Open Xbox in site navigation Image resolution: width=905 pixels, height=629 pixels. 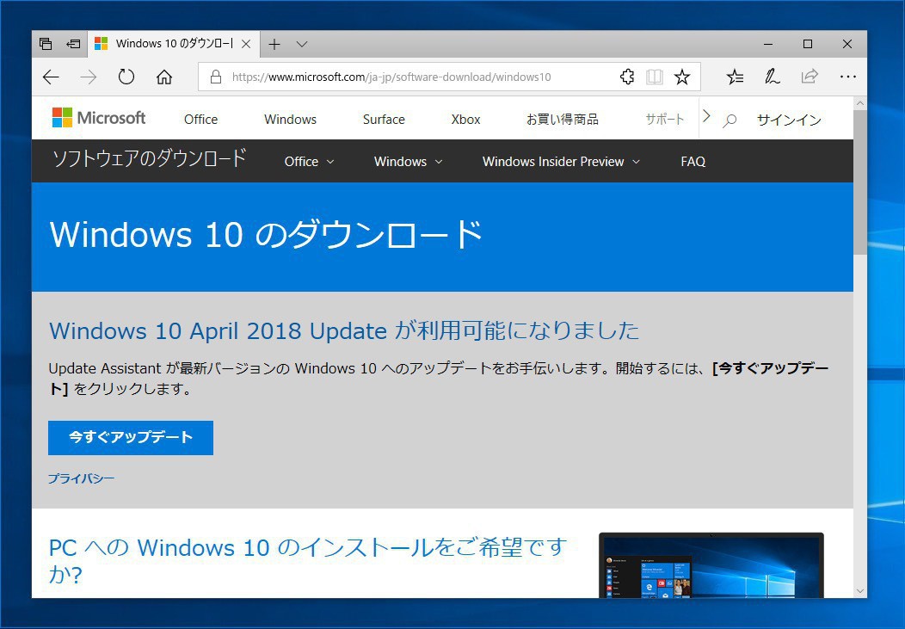[465, 120]
